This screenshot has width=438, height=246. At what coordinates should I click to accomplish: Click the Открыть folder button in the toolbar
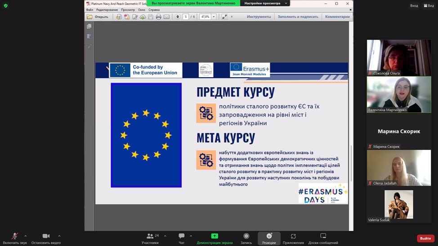click(x=98, y=17)
